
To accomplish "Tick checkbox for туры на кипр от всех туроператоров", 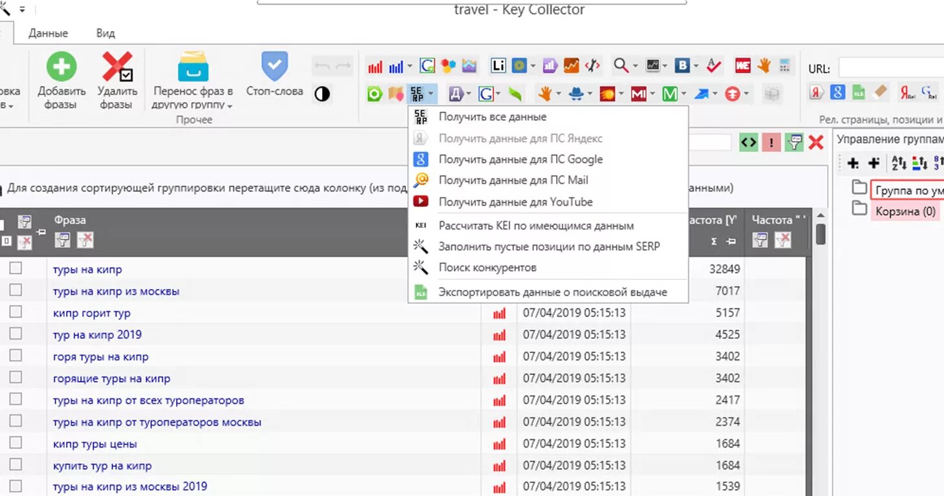I will 16,399.
